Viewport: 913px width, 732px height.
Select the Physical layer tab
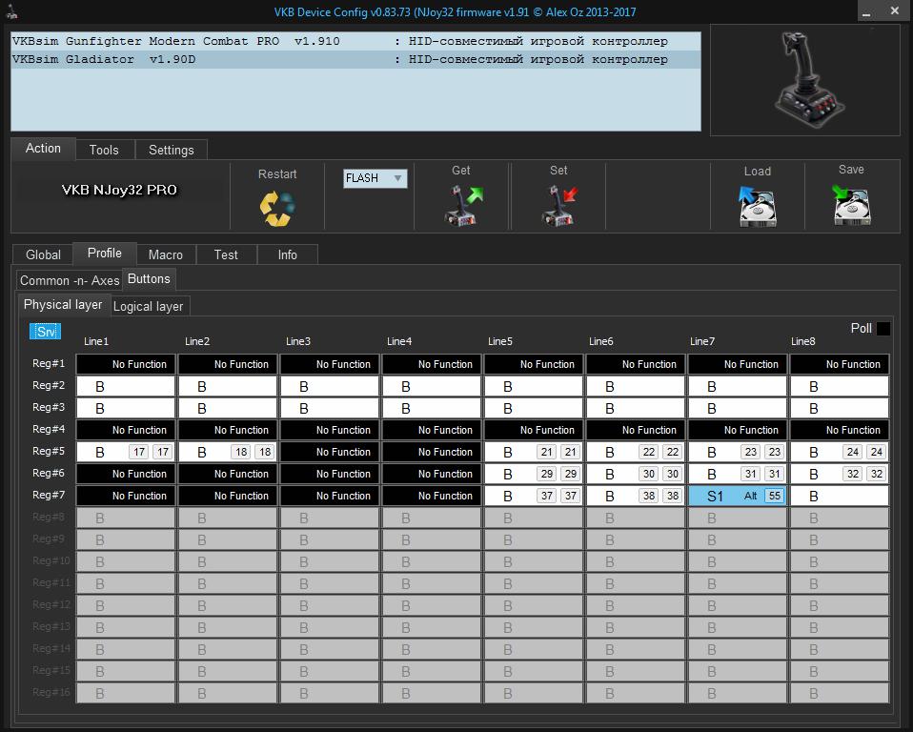(x=63, y=305)
